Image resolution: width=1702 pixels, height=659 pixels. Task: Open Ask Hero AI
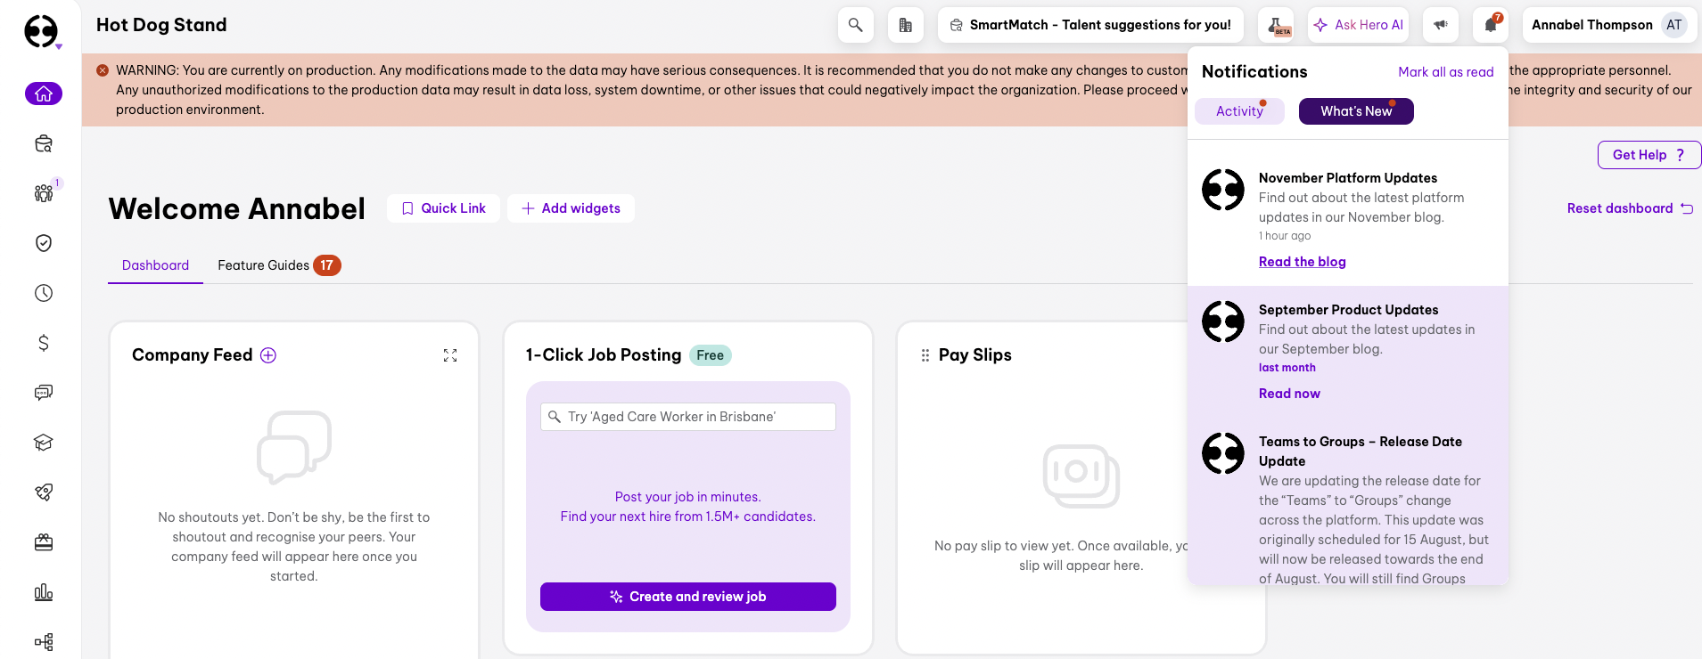tap(1359, 25)
